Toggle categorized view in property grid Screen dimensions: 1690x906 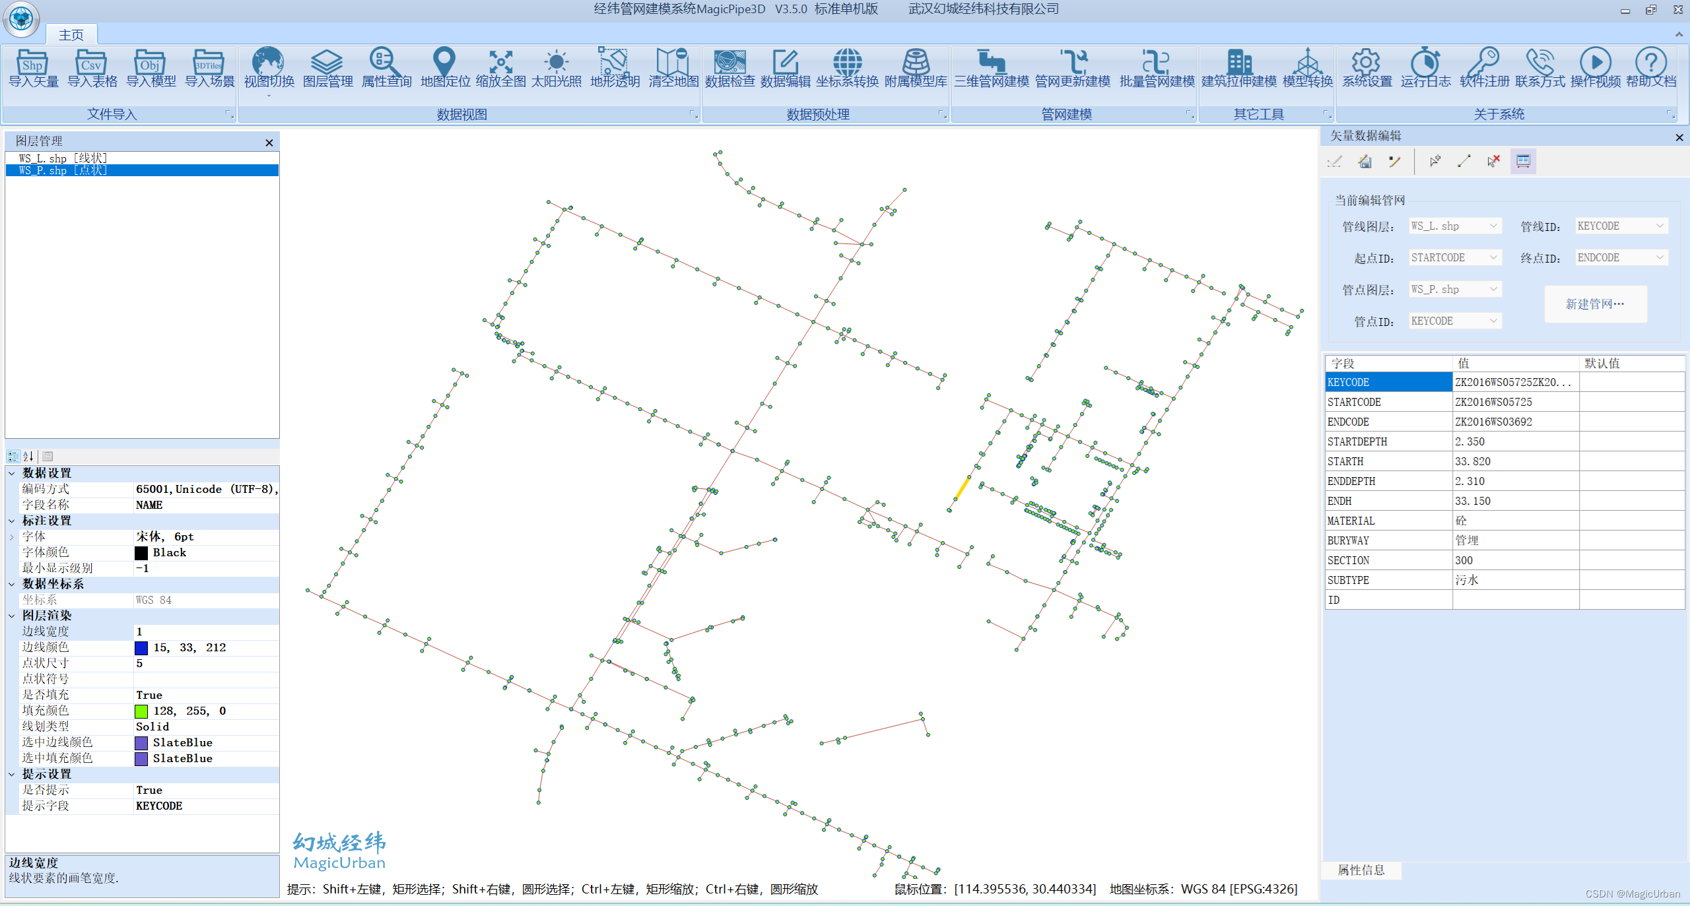tap(13, 456)
